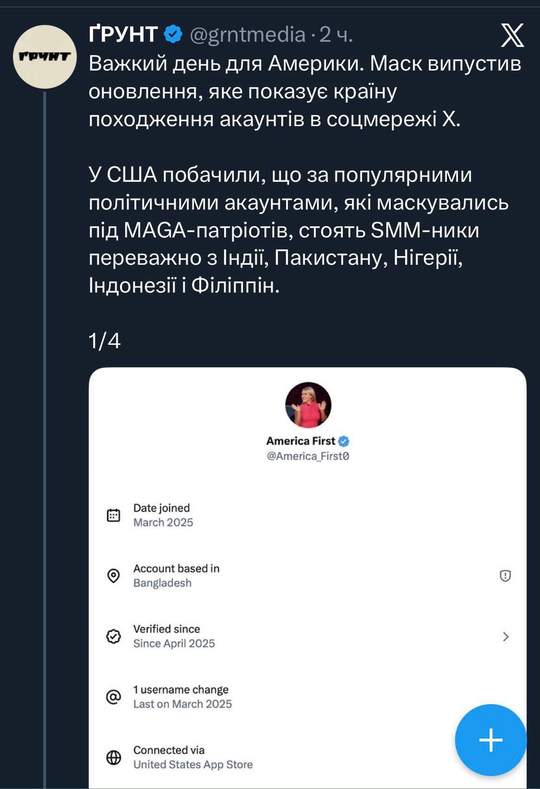Tap the blue compose plus button
Screen dimensions: 540x789
(x=491, y=740)
